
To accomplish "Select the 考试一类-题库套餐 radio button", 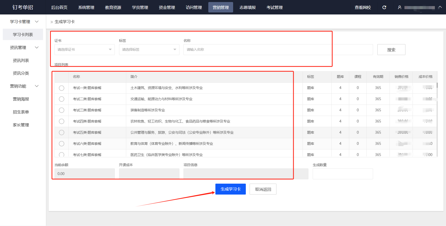I will 62,88.
